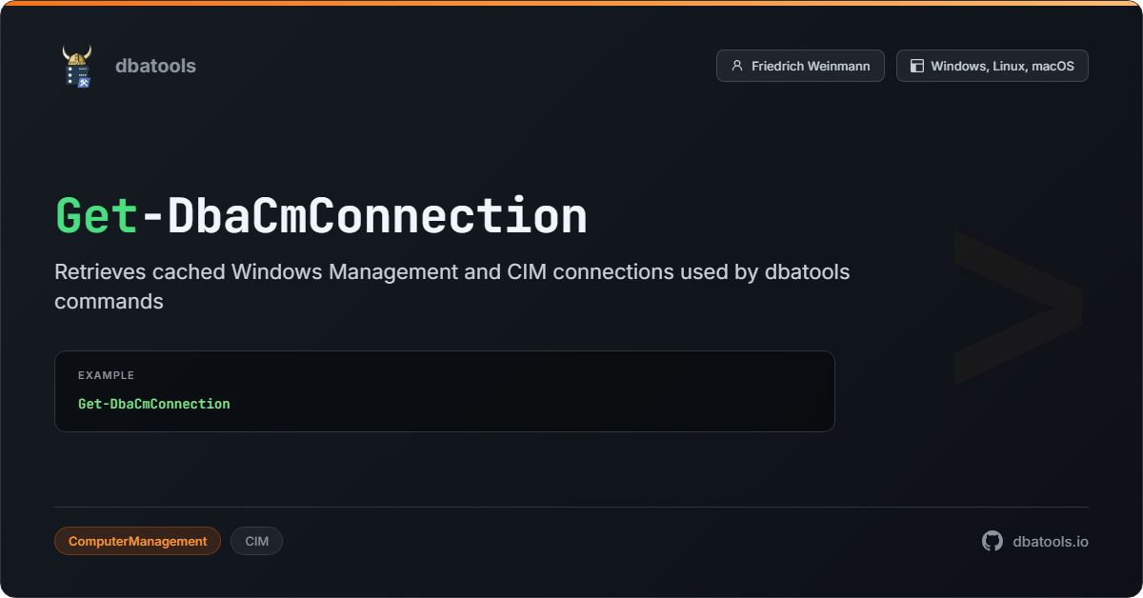Select the CIM tag

[256, 541]
